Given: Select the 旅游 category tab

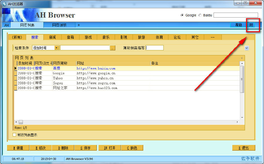Looking at the screenshot, I should point(142,37).
